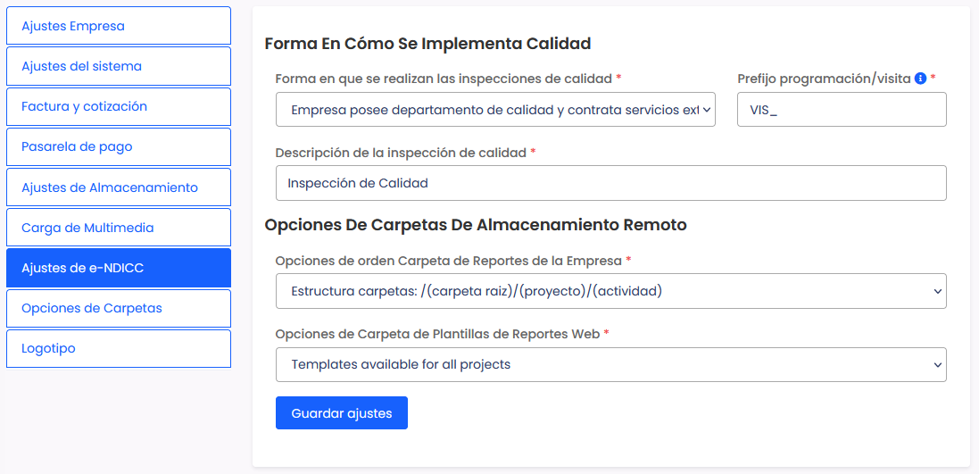This screenshot has width=979, height=474.
Task: Go to Logotipo settings
Action: pyautogui.click(x=119, y=348)
